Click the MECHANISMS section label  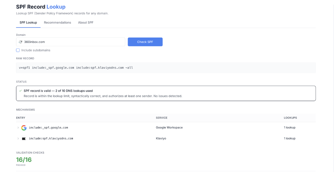(x=25, y=110)
